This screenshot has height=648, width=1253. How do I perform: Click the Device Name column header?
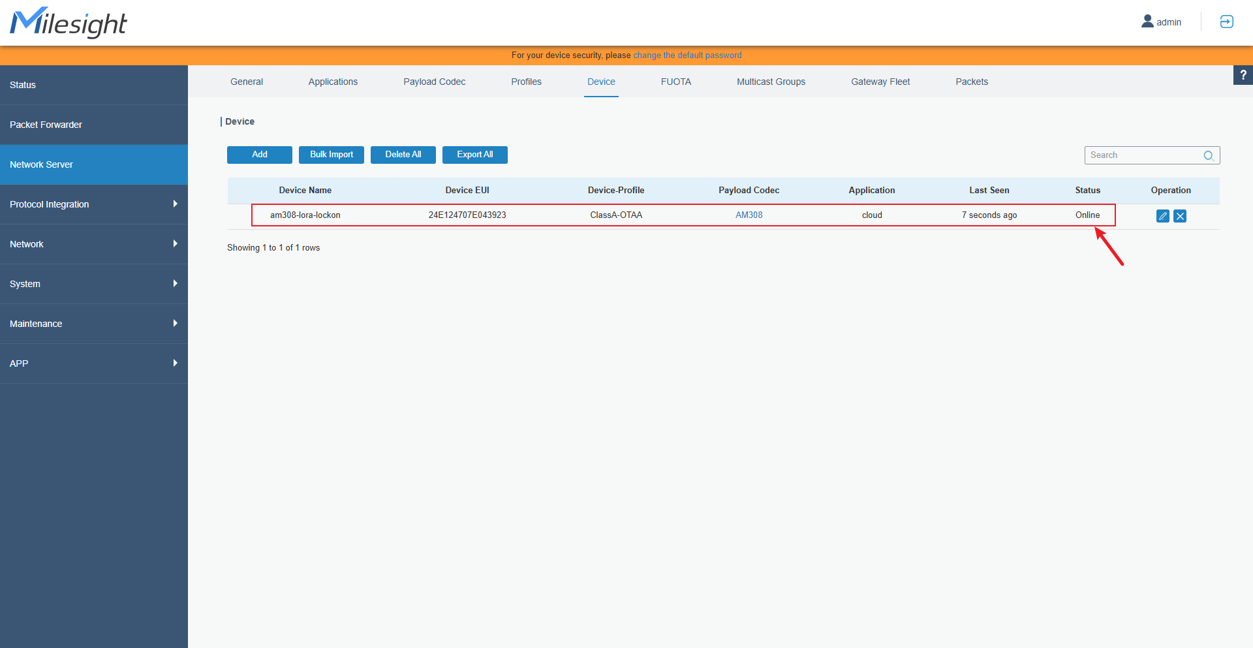coord(305,191)
